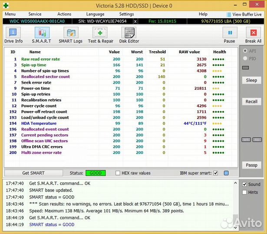Enable the HEX raw values checkbox
This screenshot has height=234, width=267.
tap(118, 173)
